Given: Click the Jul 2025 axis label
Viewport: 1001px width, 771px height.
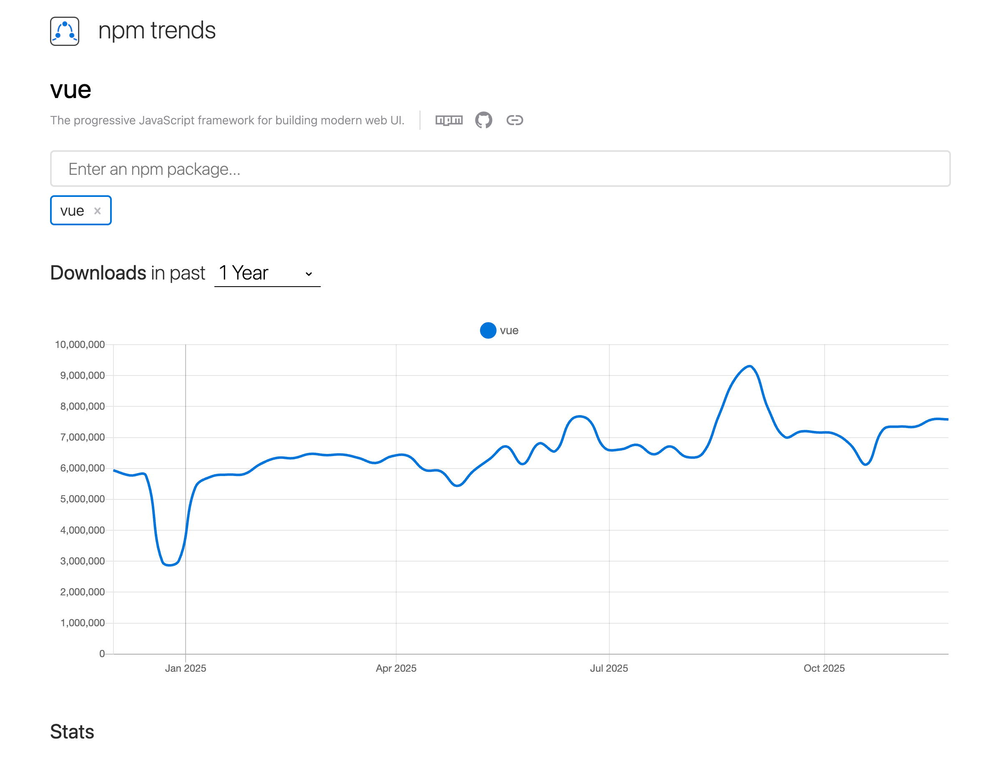Looking at the screenshot, I should [x=609, y=668].
